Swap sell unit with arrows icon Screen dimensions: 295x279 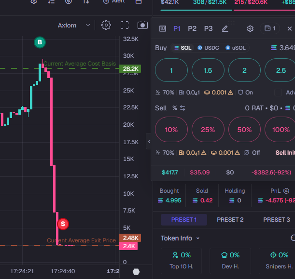click(183, 108)
